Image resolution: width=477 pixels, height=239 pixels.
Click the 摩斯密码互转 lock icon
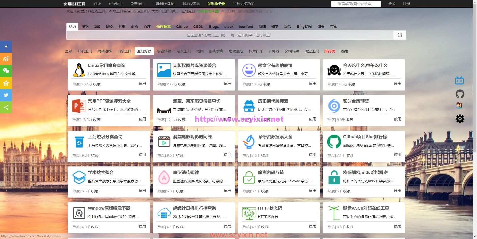[249, 177]
